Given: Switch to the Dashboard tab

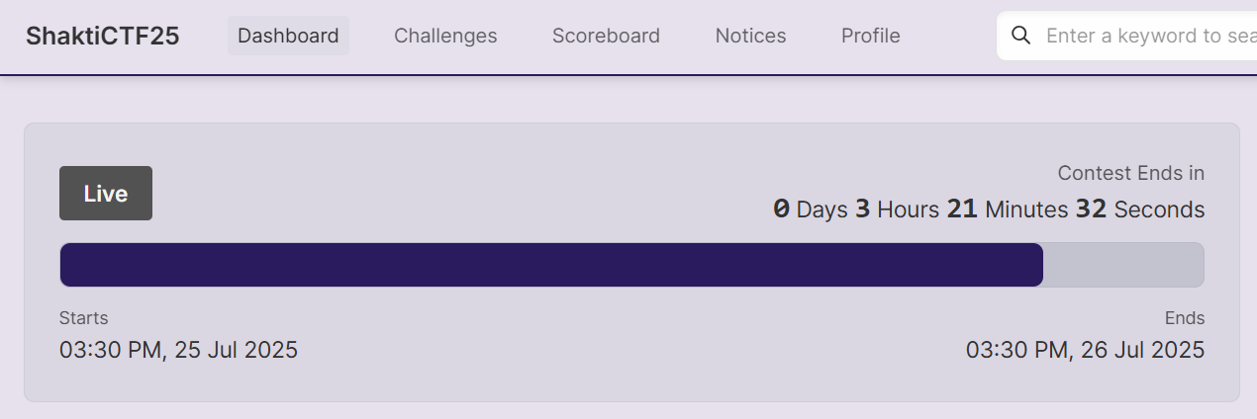Looking at the screenshot, I should click(x=288, y=36).
